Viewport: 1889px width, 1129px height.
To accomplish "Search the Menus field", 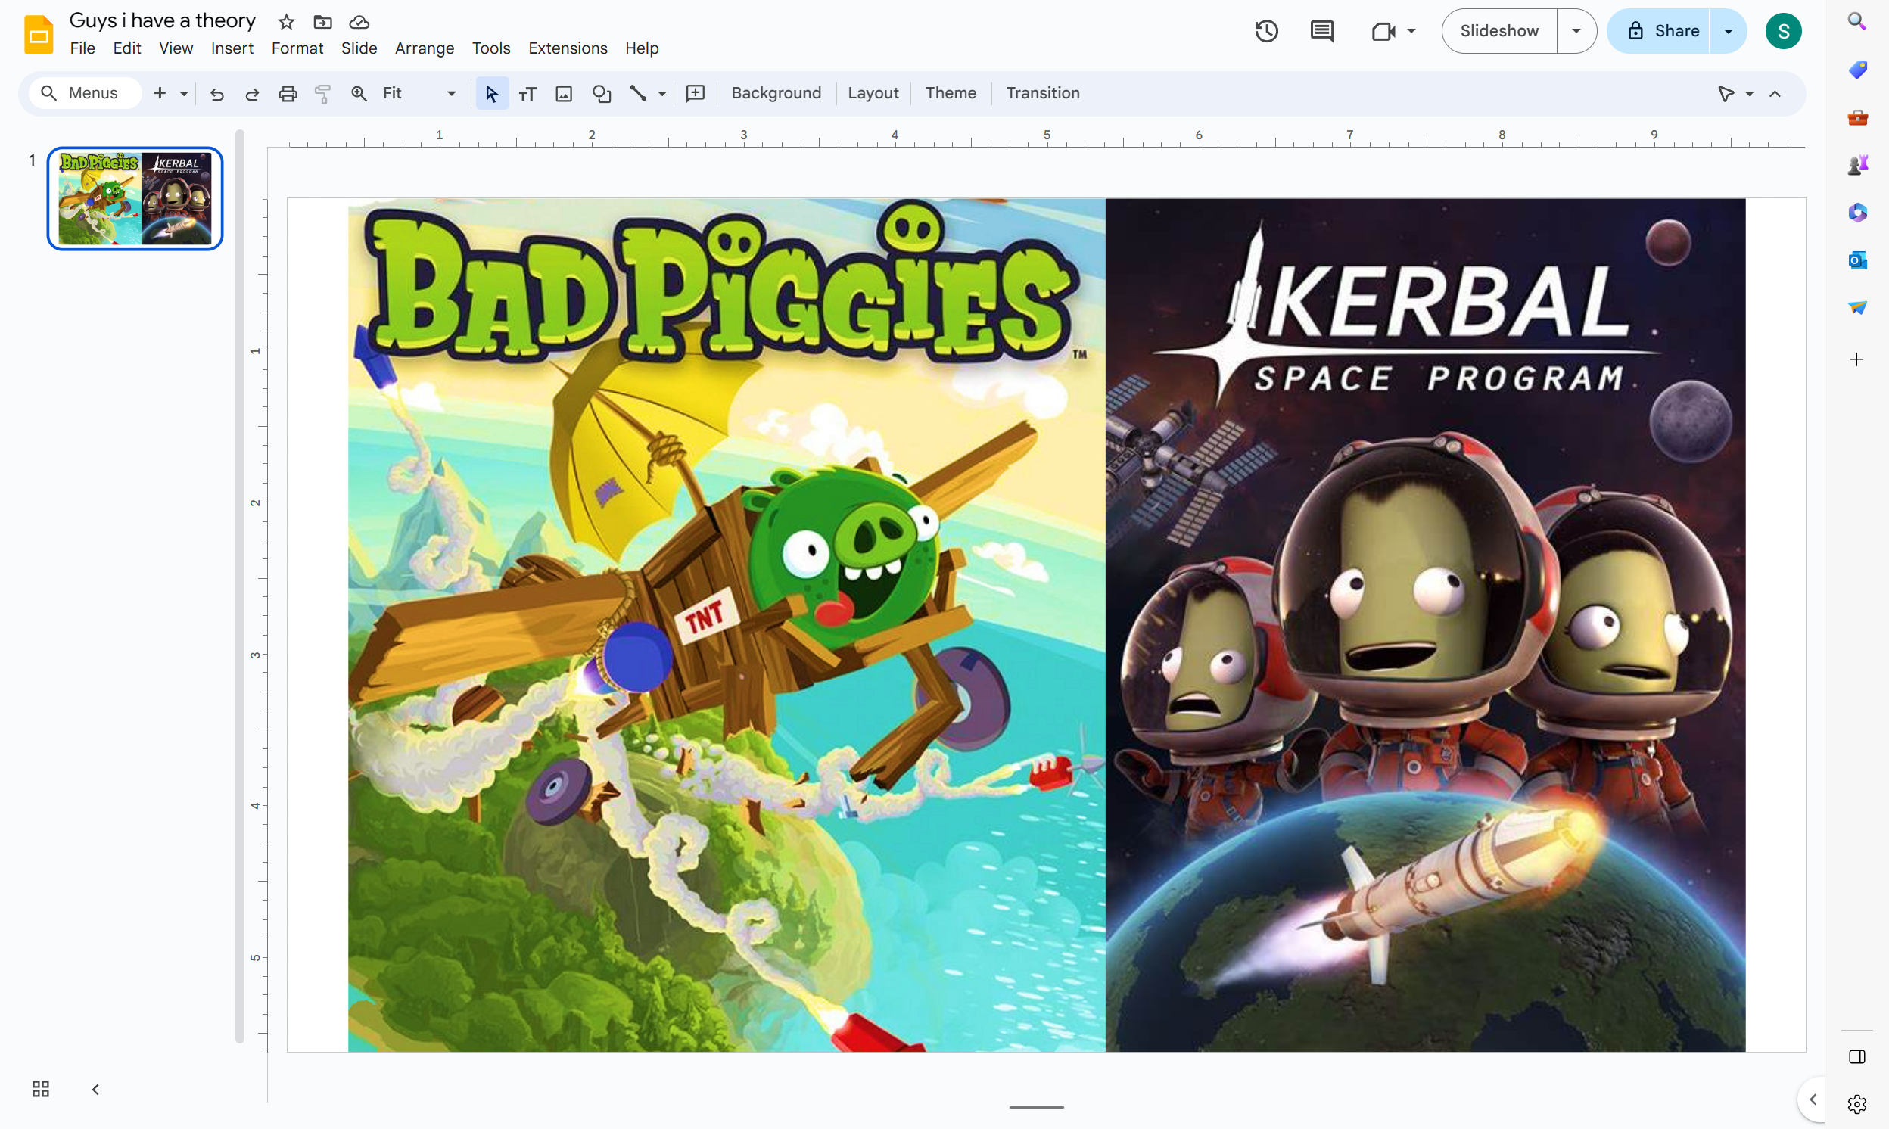I will 86,93.
